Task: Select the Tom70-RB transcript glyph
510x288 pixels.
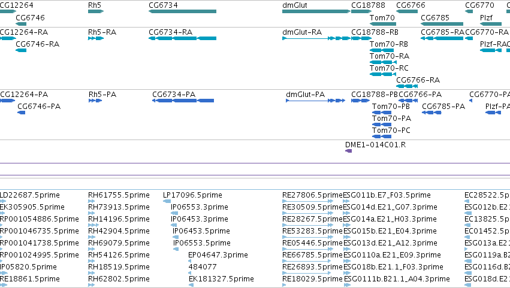Action: tap(382, 50)
